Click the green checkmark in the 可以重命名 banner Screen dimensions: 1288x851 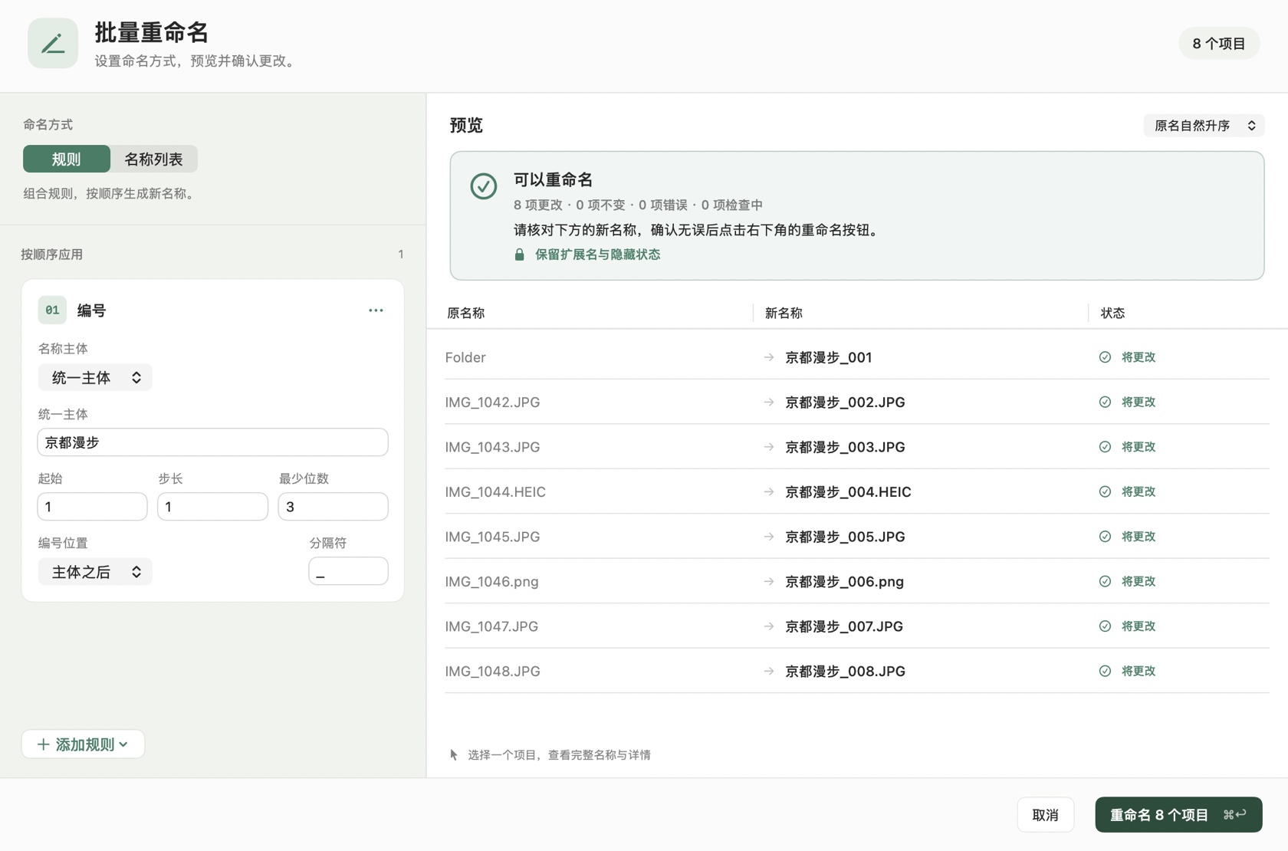[484, 186]
